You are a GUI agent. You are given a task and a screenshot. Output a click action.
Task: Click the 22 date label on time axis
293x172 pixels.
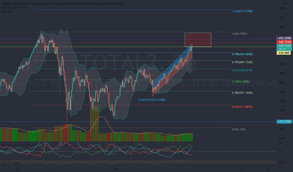pos(54,169)
